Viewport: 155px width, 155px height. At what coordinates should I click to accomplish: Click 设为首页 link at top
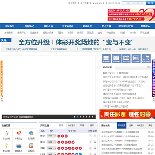[72, 3]
